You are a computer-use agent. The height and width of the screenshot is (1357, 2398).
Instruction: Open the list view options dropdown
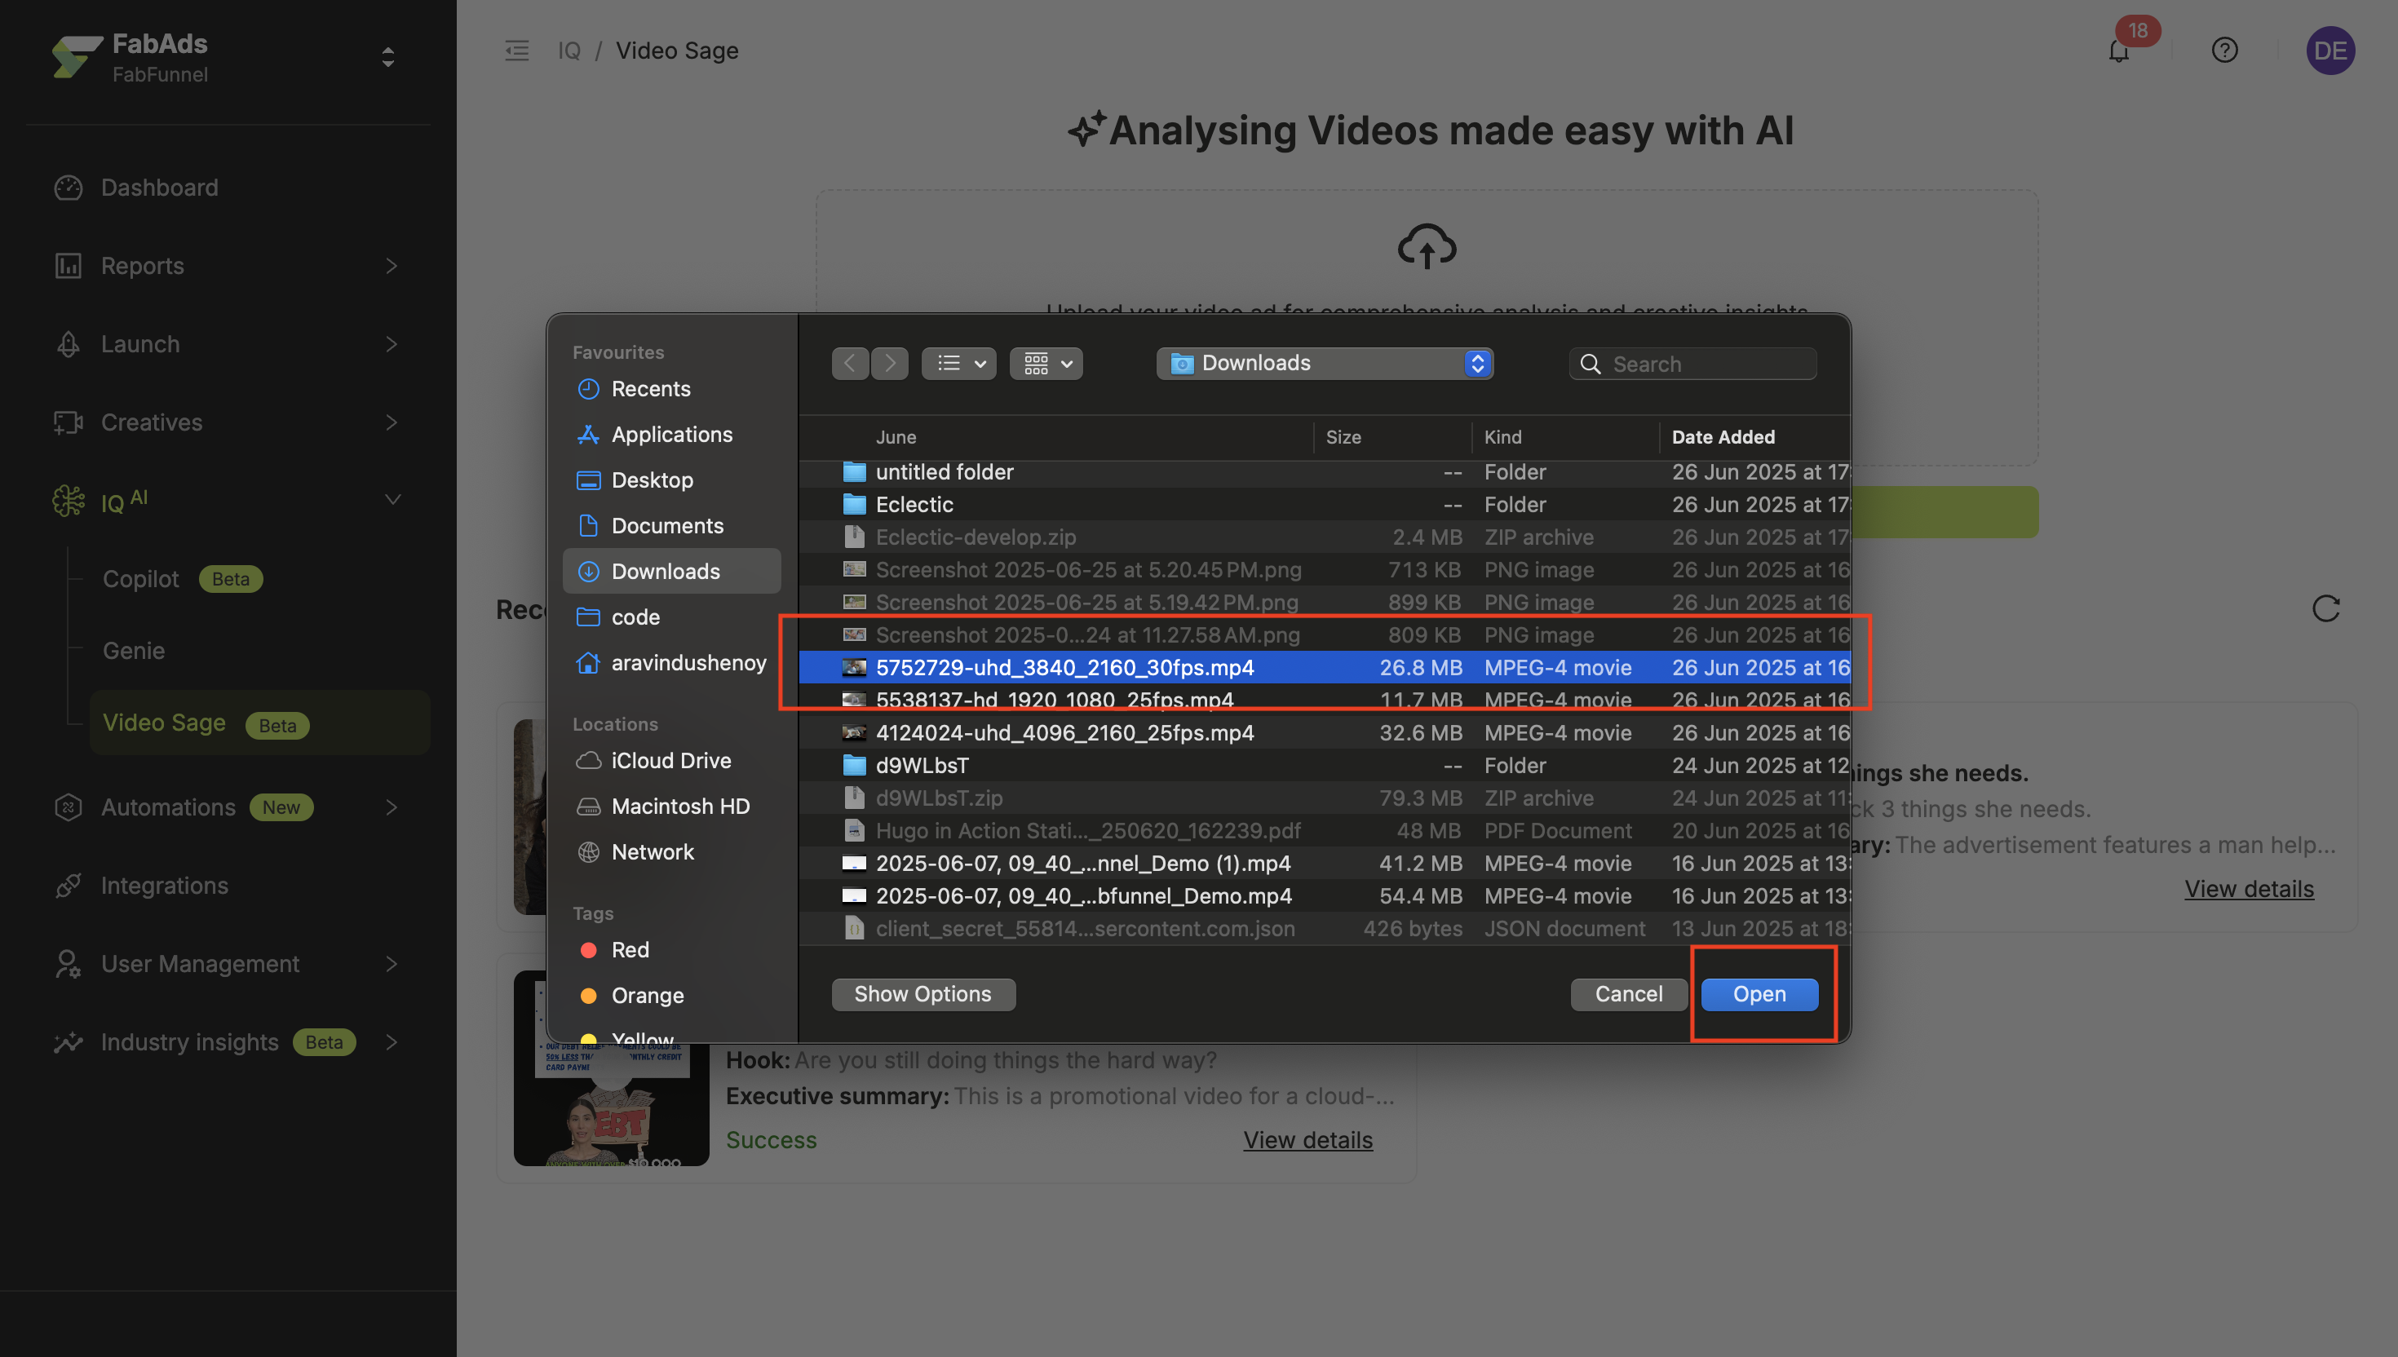click(x=959, y=364)
